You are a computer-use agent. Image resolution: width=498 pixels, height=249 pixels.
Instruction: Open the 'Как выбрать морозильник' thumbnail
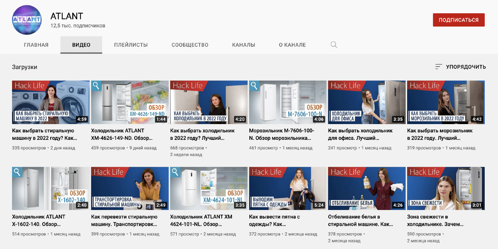pyautogui.click(x=446, y=103)
